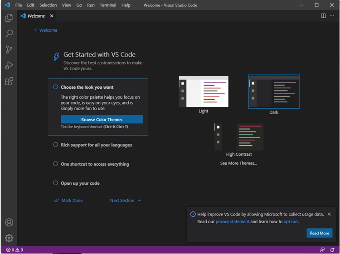This screenshot has width=340, height=254.
Task: Open the Extensions view
Action: coord(9,81)
